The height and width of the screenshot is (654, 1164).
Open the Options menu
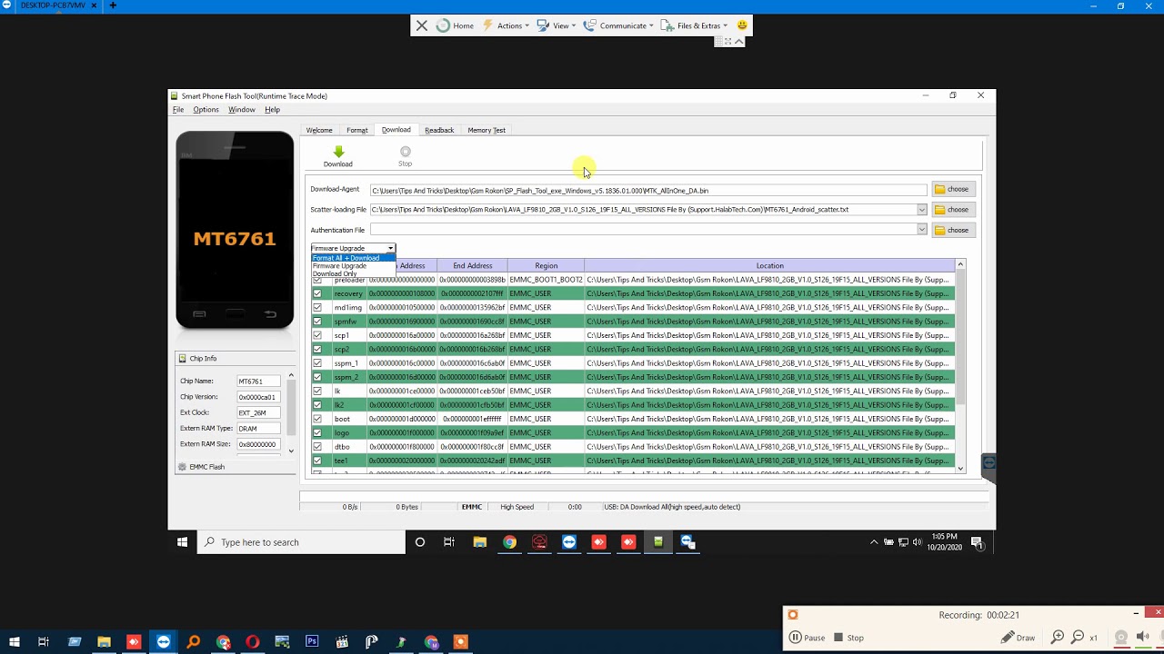(206, 110)
